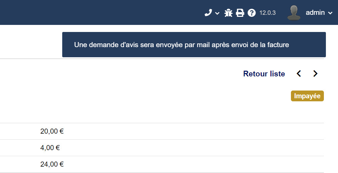Click the review request email notification banner

pos(194,45)
